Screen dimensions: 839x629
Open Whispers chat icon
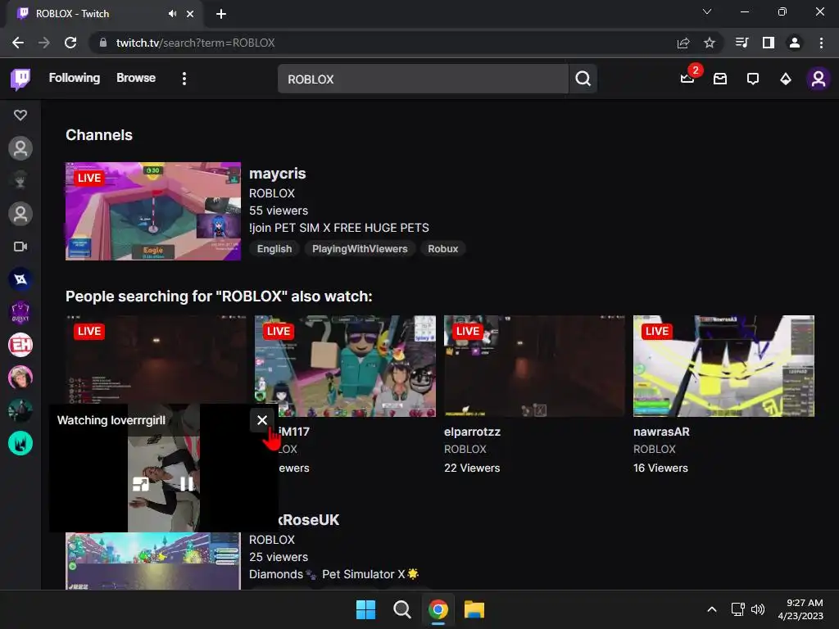pos(753,79)
